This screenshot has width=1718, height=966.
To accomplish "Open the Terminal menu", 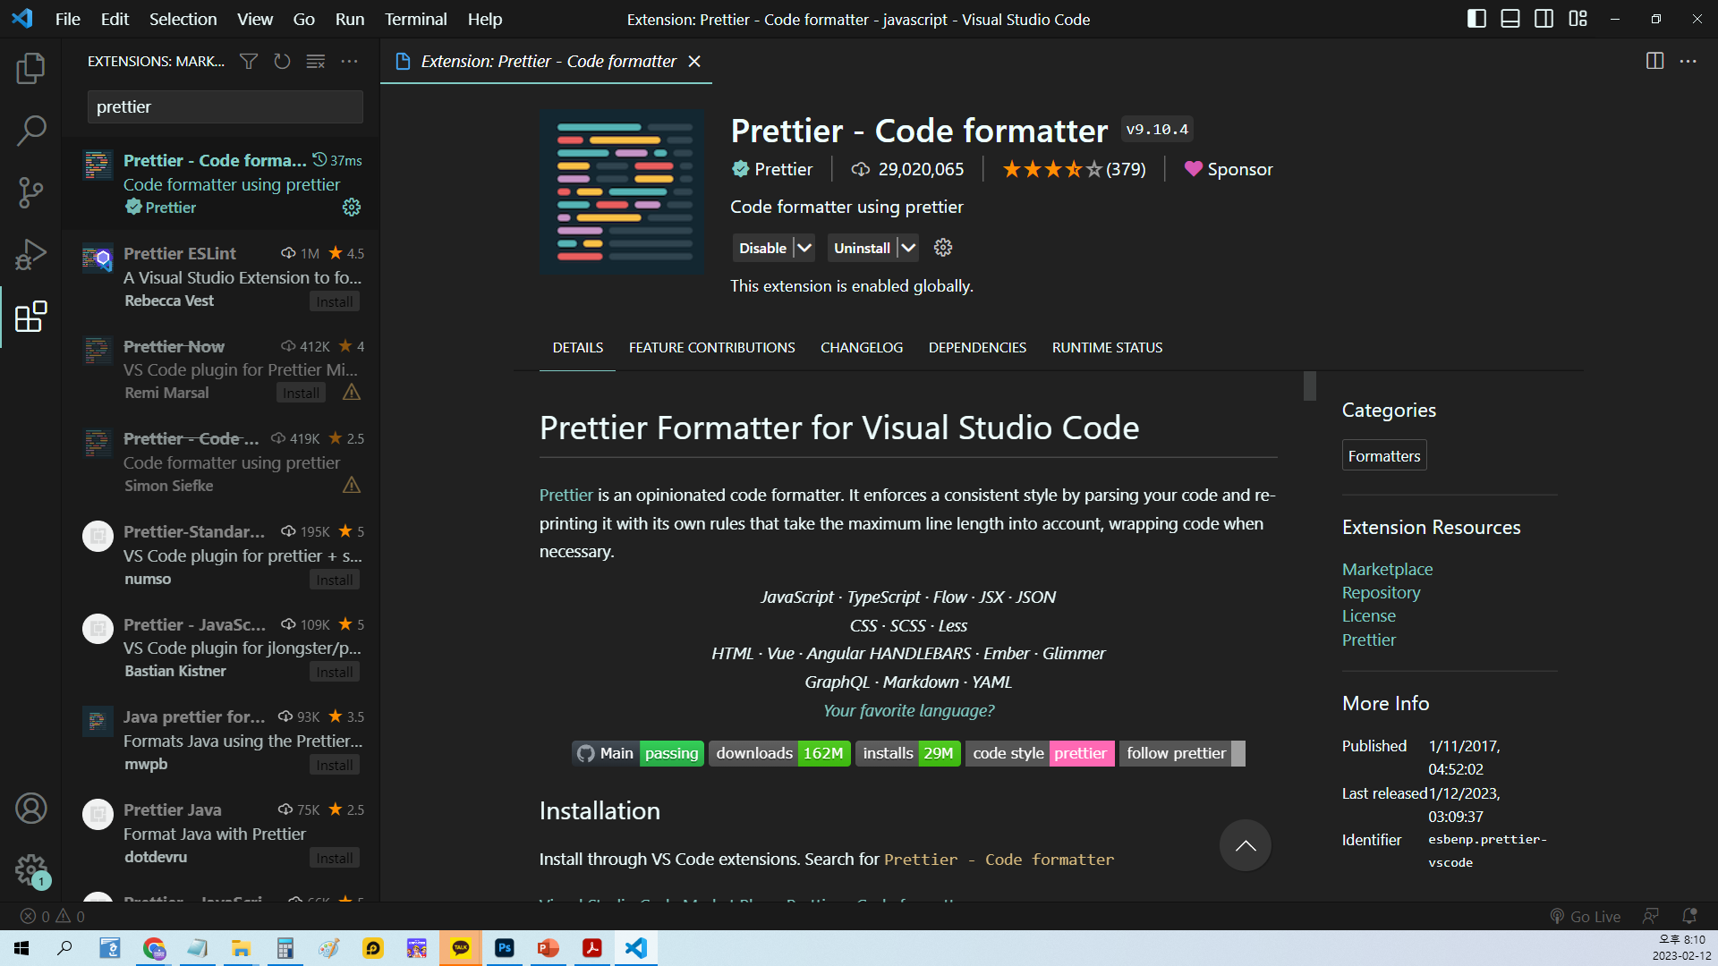I will click(x=415, y=19).
